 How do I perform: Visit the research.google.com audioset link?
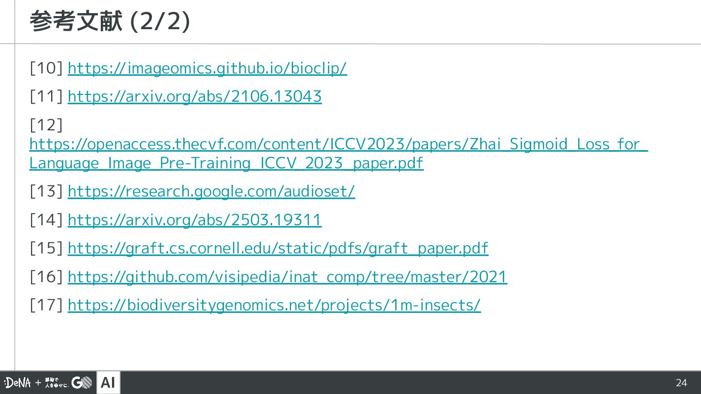click(211, 192)
